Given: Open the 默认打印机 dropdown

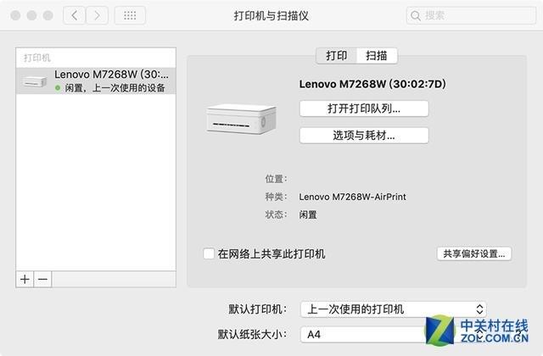Looking at the screenshot, I should point(394,309).
